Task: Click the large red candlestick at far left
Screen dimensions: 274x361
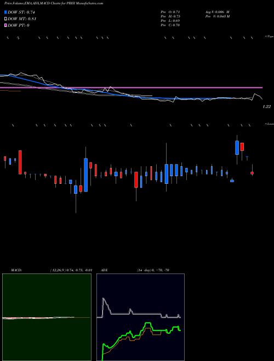Action: (x=20, y=162)
